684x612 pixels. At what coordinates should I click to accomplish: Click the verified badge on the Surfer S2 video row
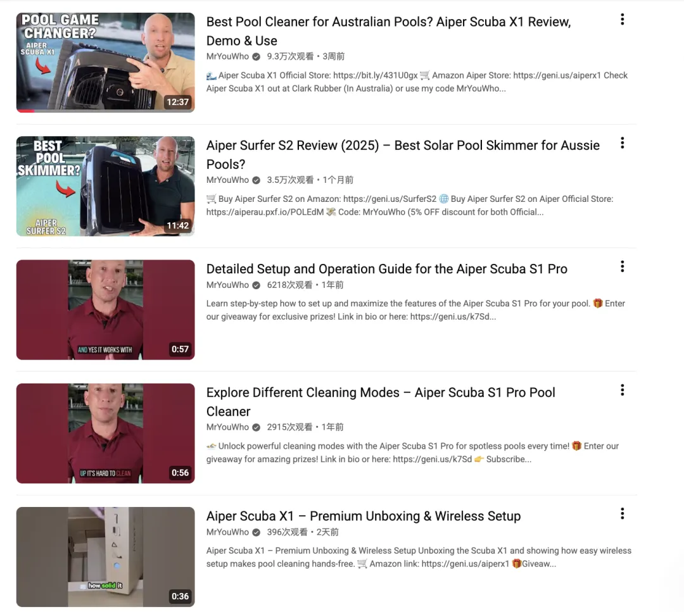point(256,180)
